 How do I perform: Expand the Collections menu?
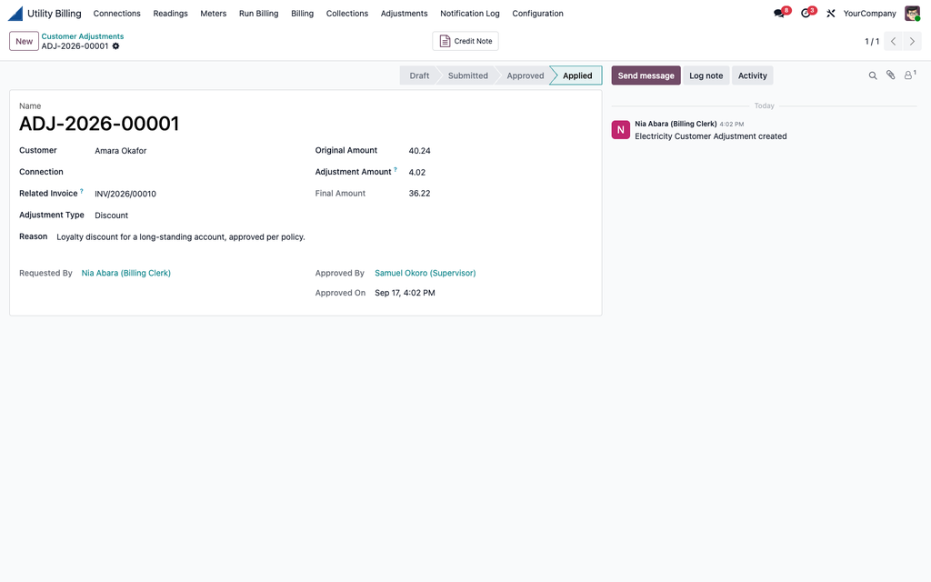click(346, 13)
